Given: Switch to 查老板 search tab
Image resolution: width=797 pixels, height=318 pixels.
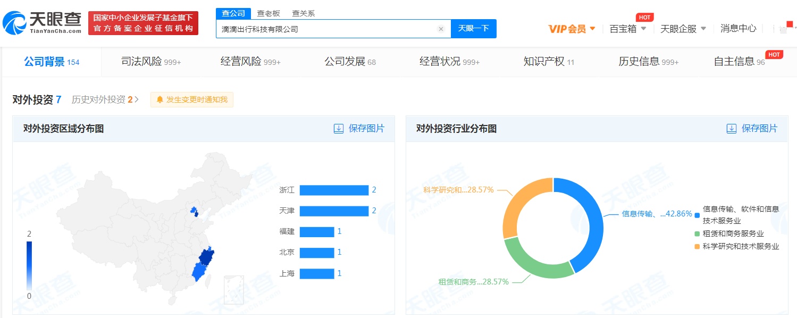Looking at the screenshot, I should (269, 13).
